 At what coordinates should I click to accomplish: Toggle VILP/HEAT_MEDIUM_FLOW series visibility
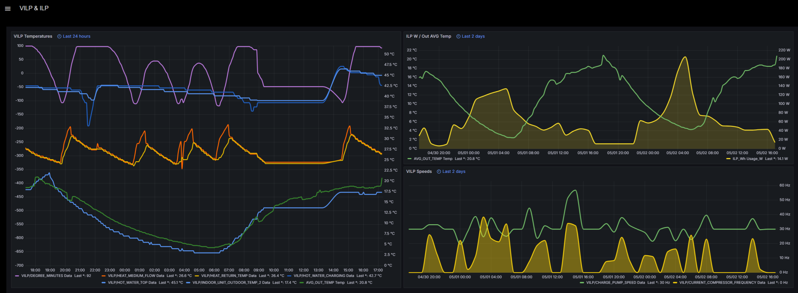tap(136, 276)
